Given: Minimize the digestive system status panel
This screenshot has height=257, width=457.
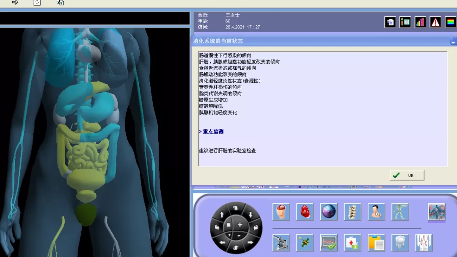Looking at the screenshot, I should [x=453, y=41].
